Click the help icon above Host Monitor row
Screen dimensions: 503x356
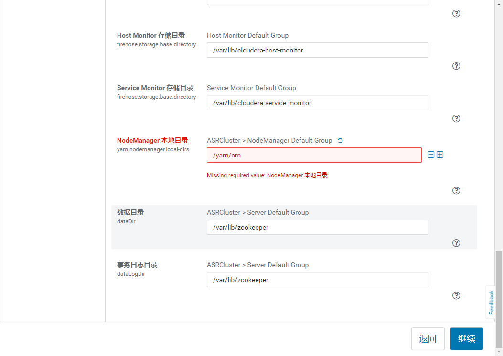tap(456, 13)
